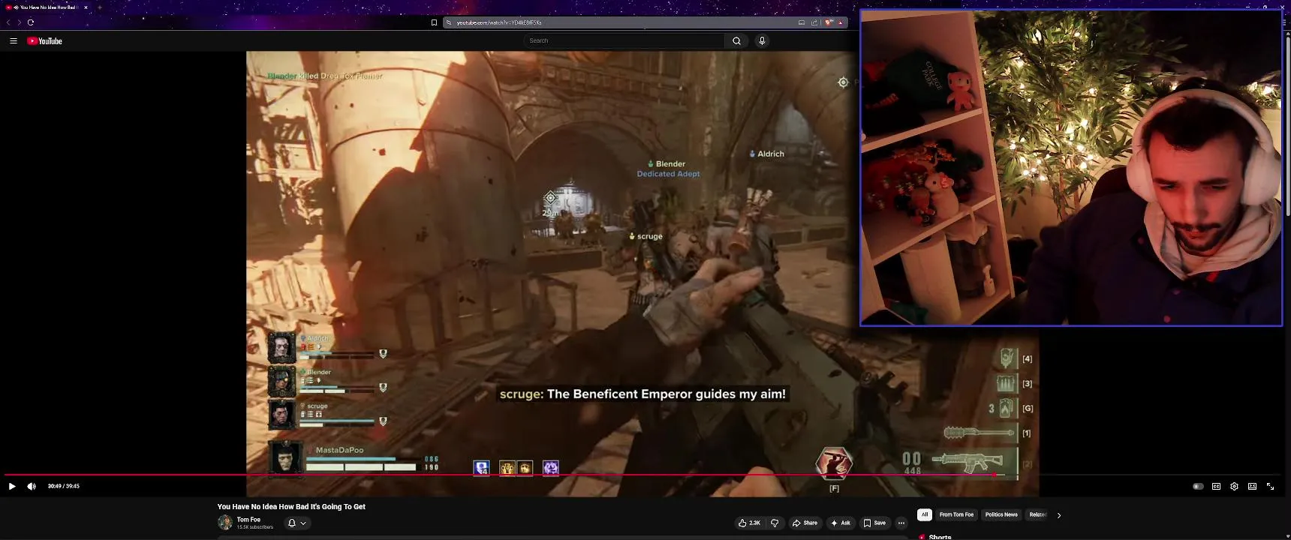Open video settings gear
Screen dimensions: 1291x540
point(1234,486)
